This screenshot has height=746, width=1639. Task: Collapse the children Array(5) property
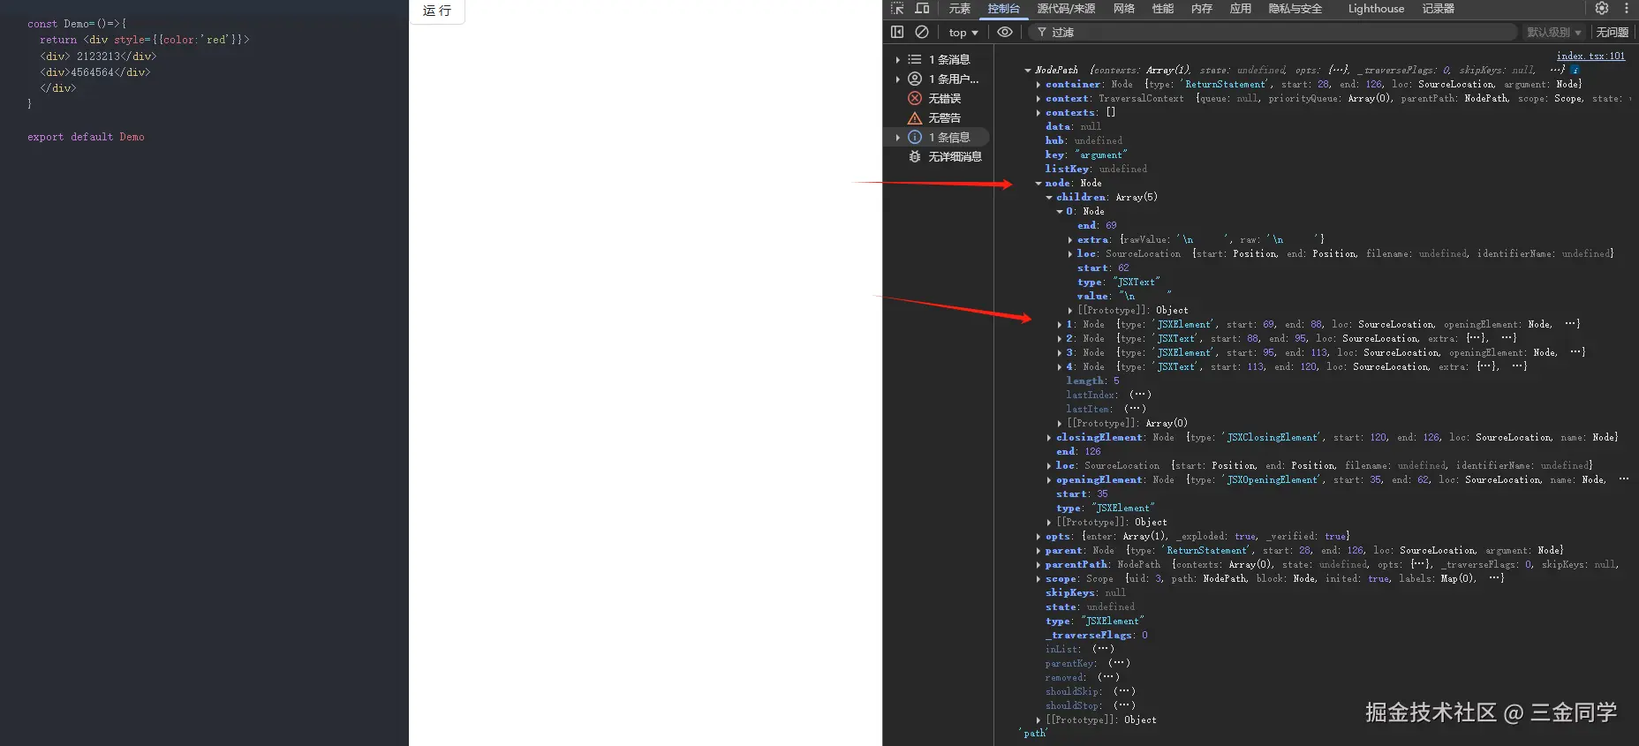click(1049, 198)
